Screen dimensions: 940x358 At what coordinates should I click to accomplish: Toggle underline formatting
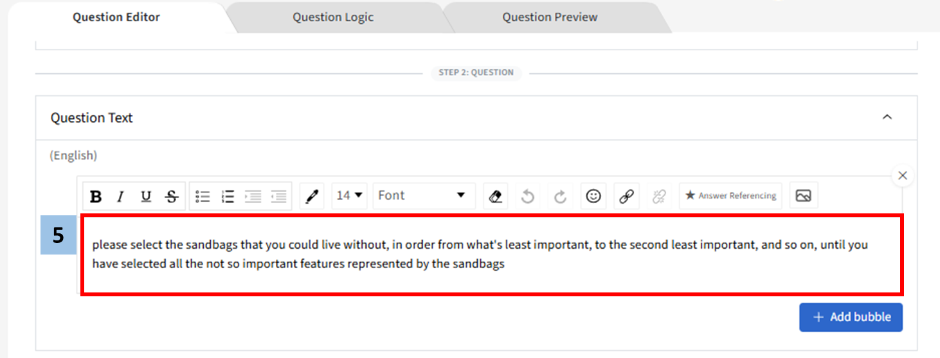tap(146, 196)
